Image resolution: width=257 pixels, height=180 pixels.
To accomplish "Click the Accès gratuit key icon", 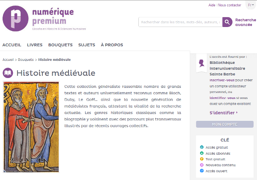I will pyautogui.click(x=202, y=147).
